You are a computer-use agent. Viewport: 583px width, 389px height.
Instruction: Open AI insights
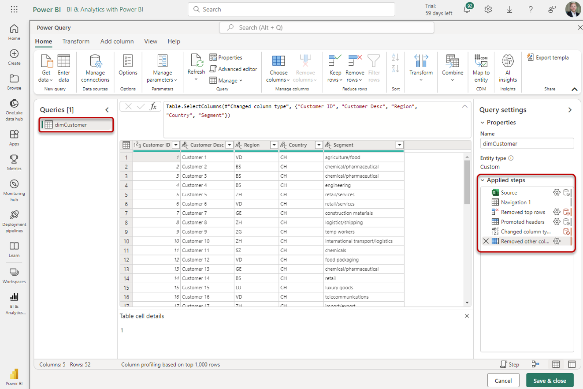[x=508, y=68]
